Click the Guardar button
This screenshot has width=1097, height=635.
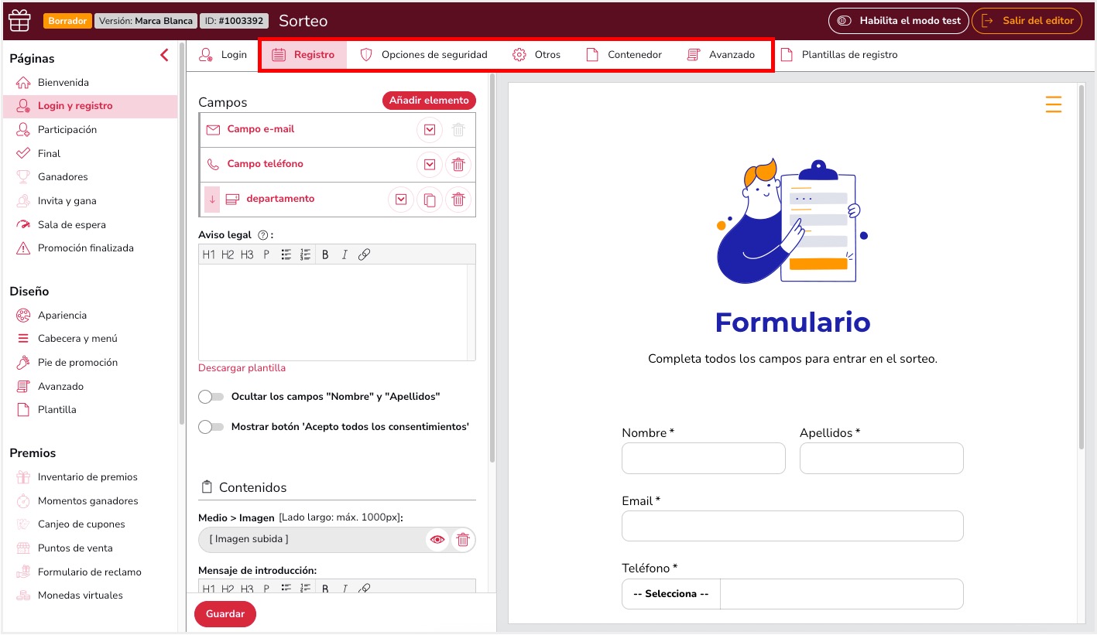pos(225,613)
